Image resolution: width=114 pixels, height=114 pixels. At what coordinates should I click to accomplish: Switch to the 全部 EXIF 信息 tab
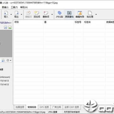point(72,107)
